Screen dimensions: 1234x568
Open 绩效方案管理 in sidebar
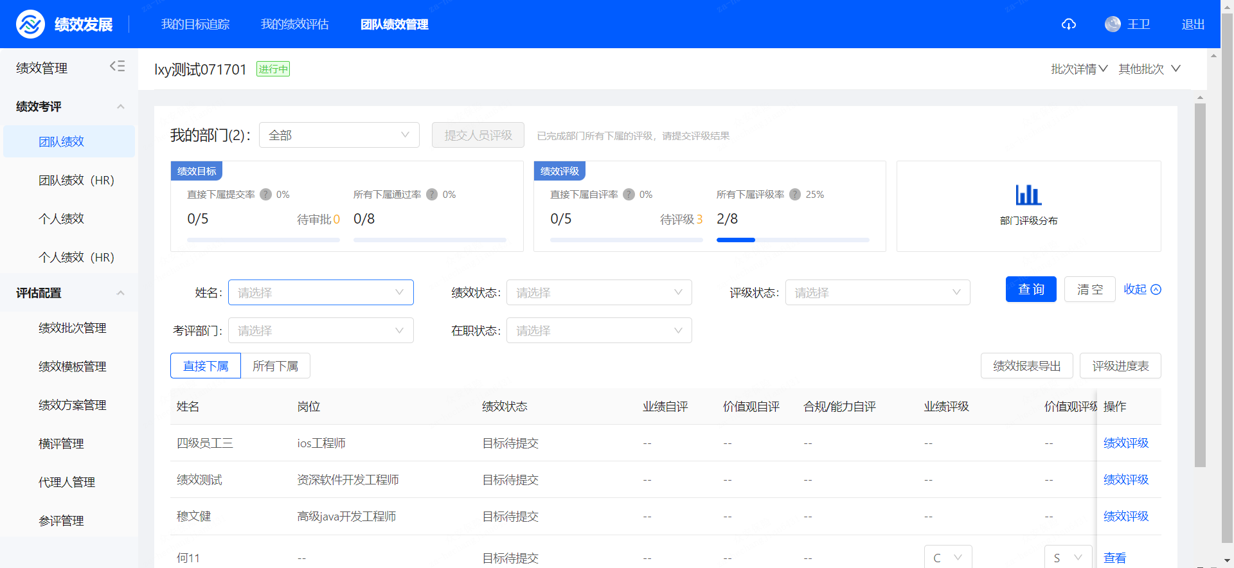[69, 405]
